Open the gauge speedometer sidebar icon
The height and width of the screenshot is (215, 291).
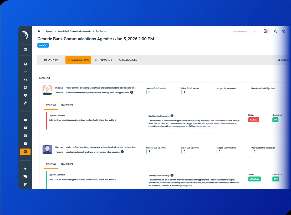tap(25, 87)
